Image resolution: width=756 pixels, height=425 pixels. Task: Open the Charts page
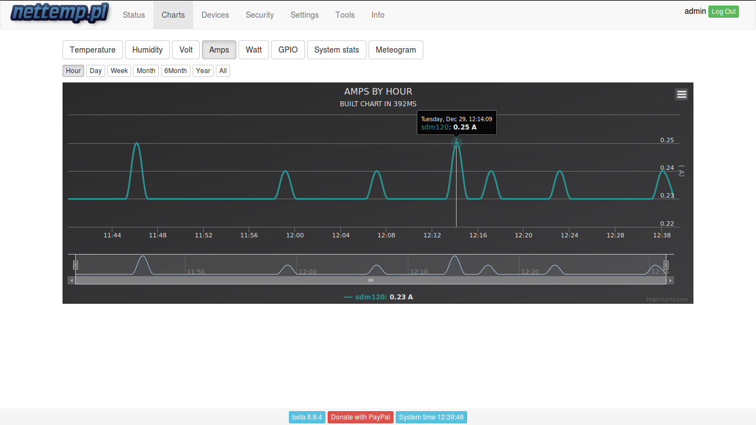(173, 15)
